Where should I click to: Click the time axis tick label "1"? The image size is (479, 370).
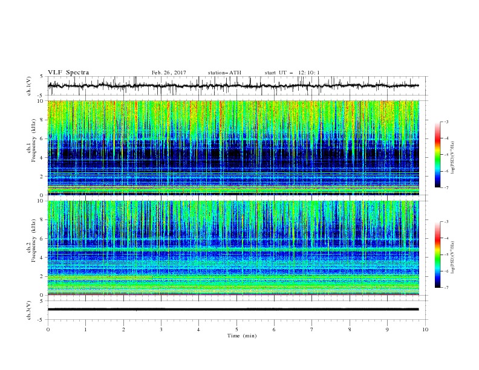pyautogui.click(x=85, y=329)
